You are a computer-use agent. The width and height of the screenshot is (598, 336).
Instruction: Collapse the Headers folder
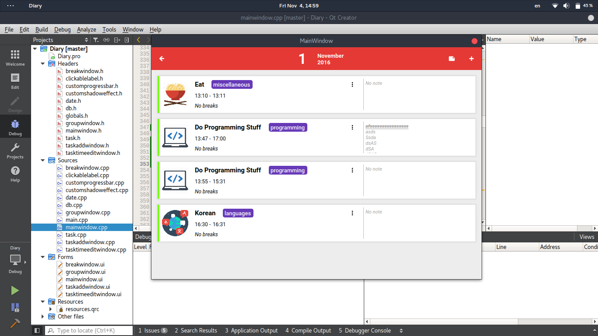pos(43,64)
